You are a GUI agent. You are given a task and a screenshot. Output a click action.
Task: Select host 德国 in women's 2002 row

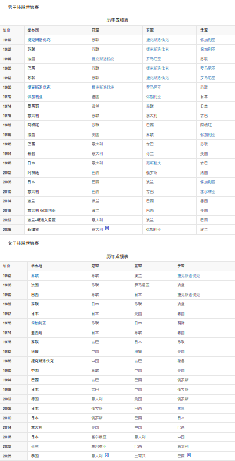(x=35, y=399)
